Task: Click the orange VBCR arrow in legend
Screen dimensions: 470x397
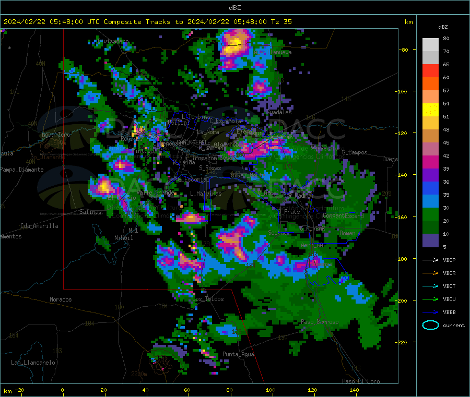Action: point(430,273)
